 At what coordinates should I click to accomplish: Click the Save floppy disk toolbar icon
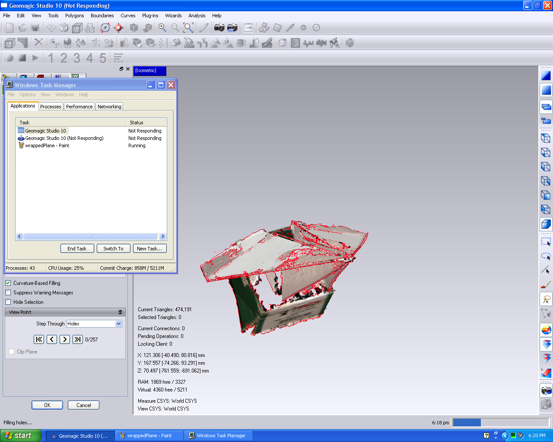(35, 28)
